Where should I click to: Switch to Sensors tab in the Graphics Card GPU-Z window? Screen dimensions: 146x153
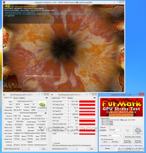tap(16, 98)
